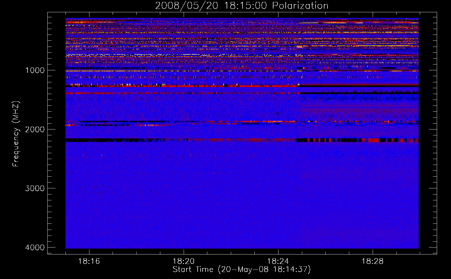Click the 18:16 time tick label
Screen dimensions: 451x279
click(x=89, y=261)
